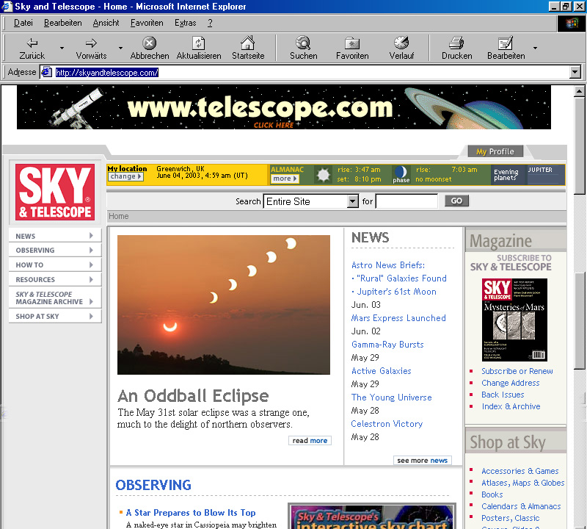Viewport: 587px width, 529px height.
Task: Expand the OBSERVING sidebar menu
Action: [x=54, y=250]
